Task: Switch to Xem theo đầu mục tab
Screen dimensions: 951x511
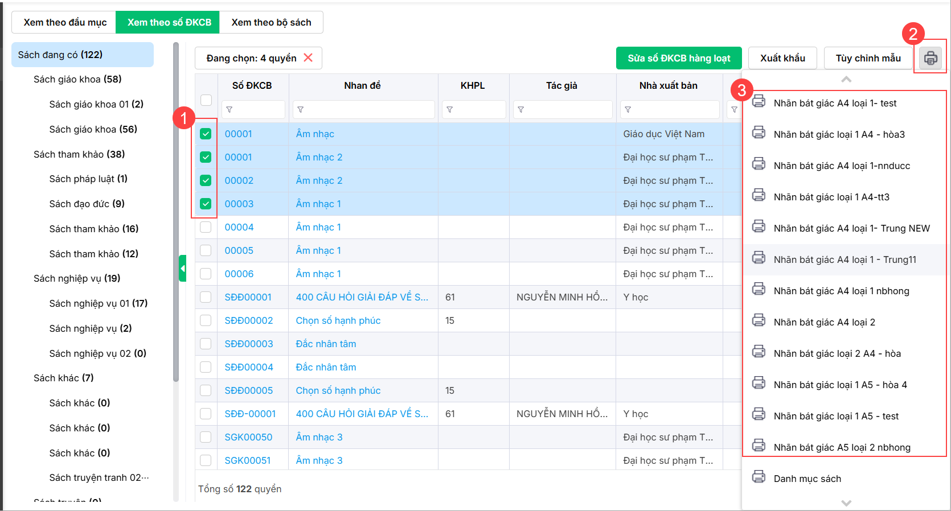Action: [65, 22]
